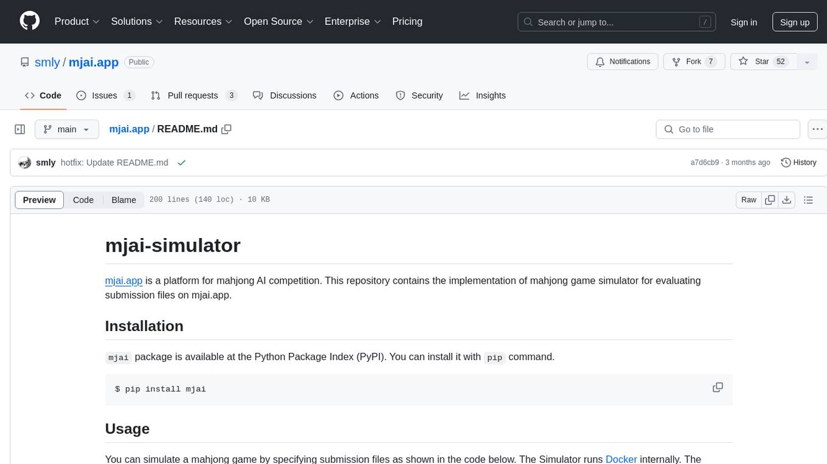Screen dimensions: 827x464
Task: Click the Installation heading
Action: pyautogui.click(x=144, y=326)
